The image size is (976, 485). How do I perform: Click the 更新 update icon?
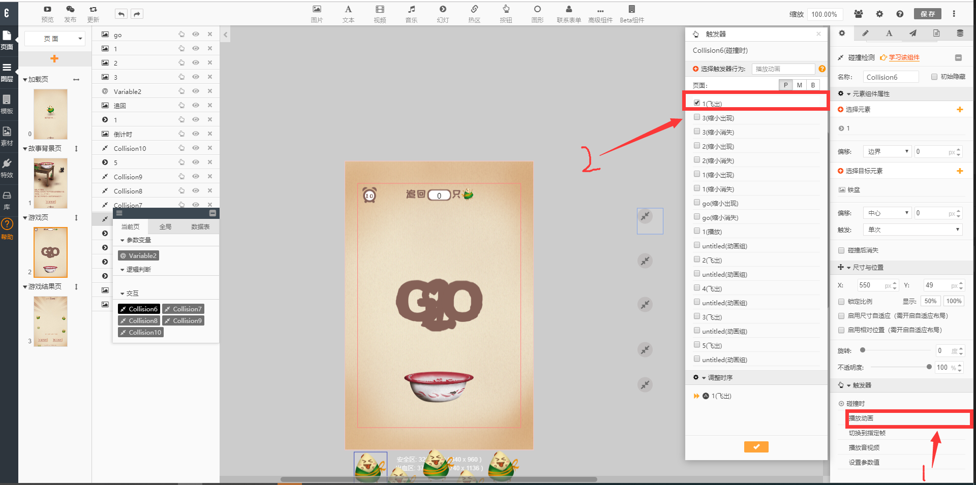(93, 14)
